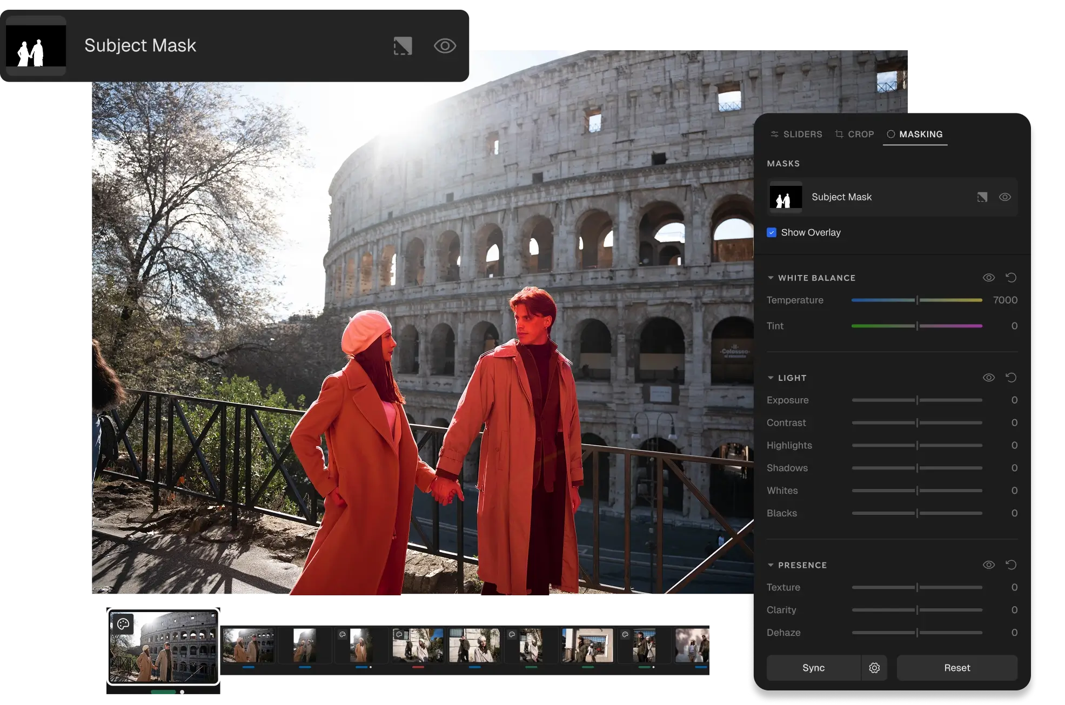Open Sync settings gear
Image resolution: width=1065 pixels, height=705 pixels.
tap(874, 668)
